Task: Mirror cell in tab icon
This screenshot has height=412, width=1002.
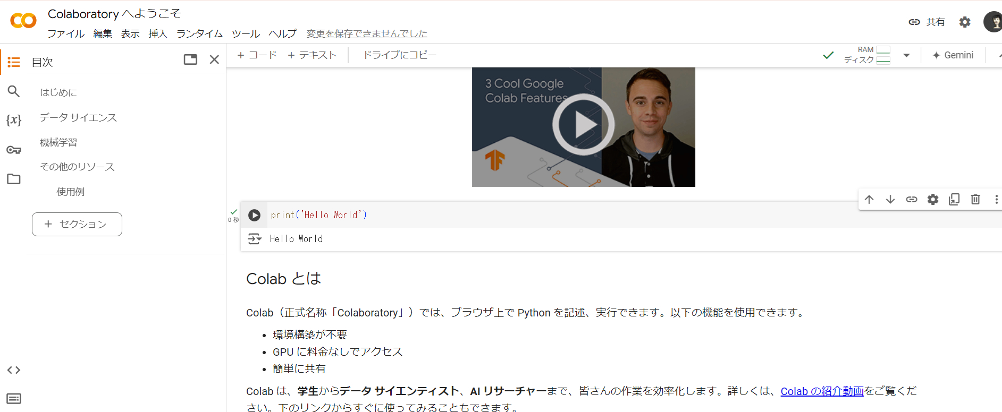Action: click(x=954, y=200)
